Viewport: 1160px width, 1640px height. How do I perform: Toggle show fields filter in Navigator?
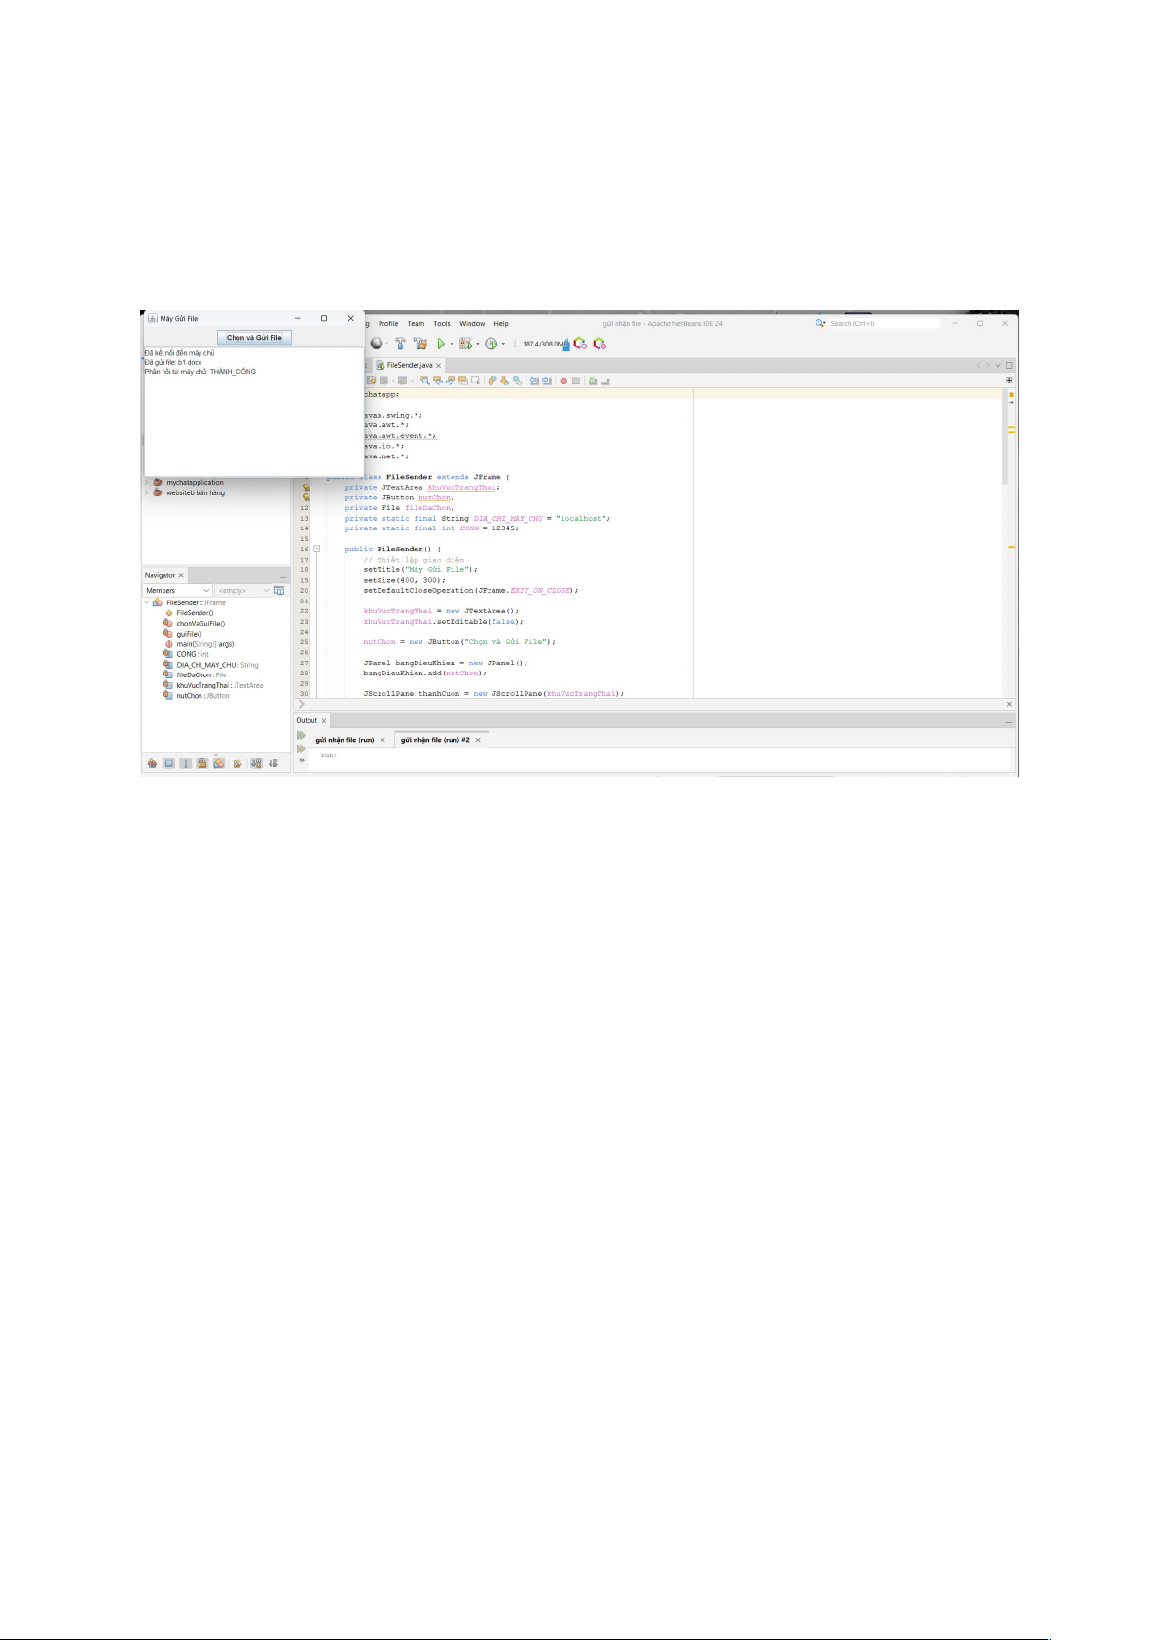pyautogui.click(x=168, y=764)
